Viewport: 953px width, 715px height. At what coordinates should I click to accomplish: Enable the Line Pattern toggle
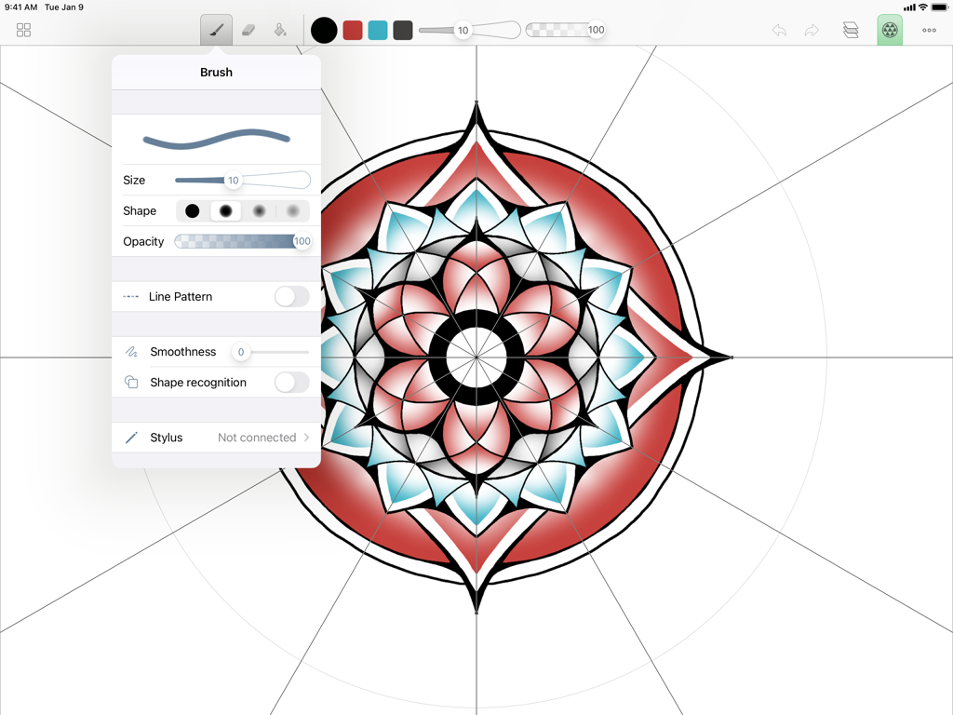tap(291, 296)
